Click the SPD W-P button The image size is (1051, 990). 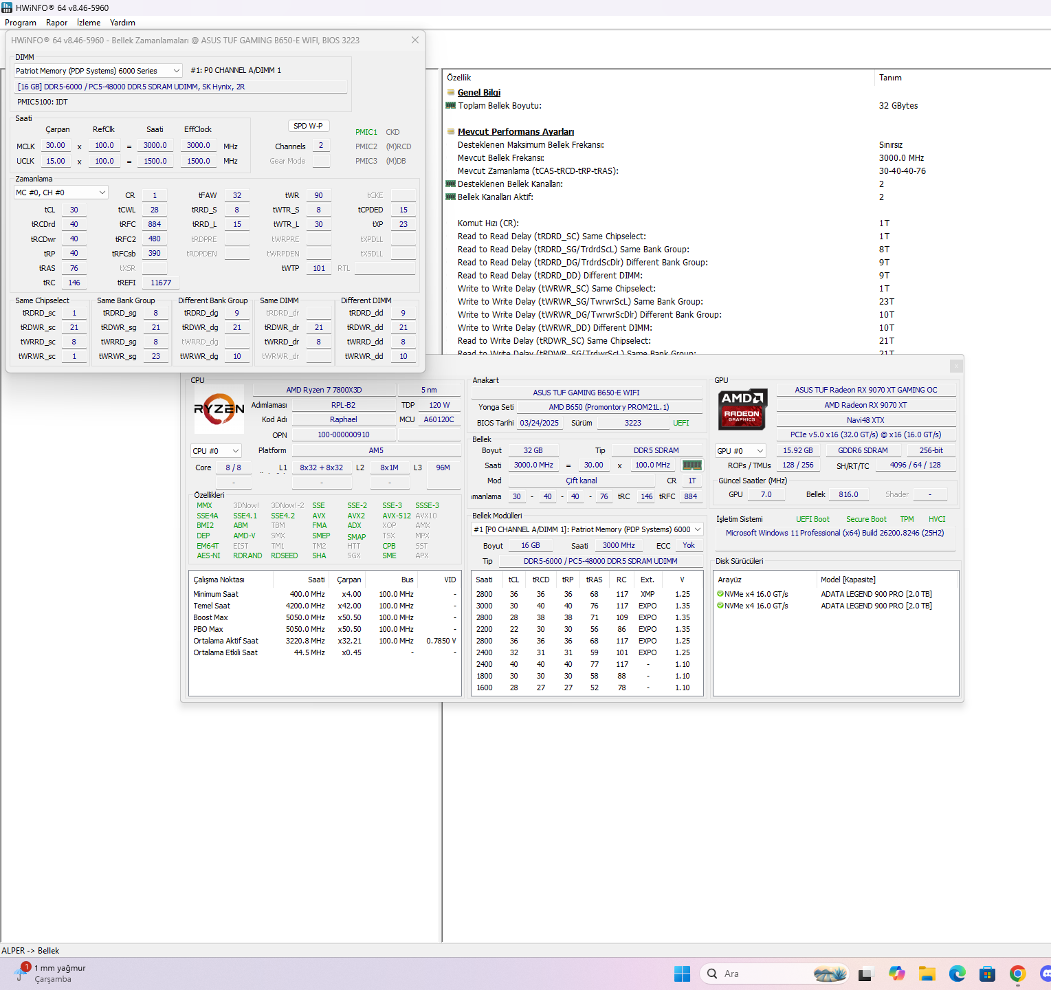pyautogui.click(x=308, y=126)
